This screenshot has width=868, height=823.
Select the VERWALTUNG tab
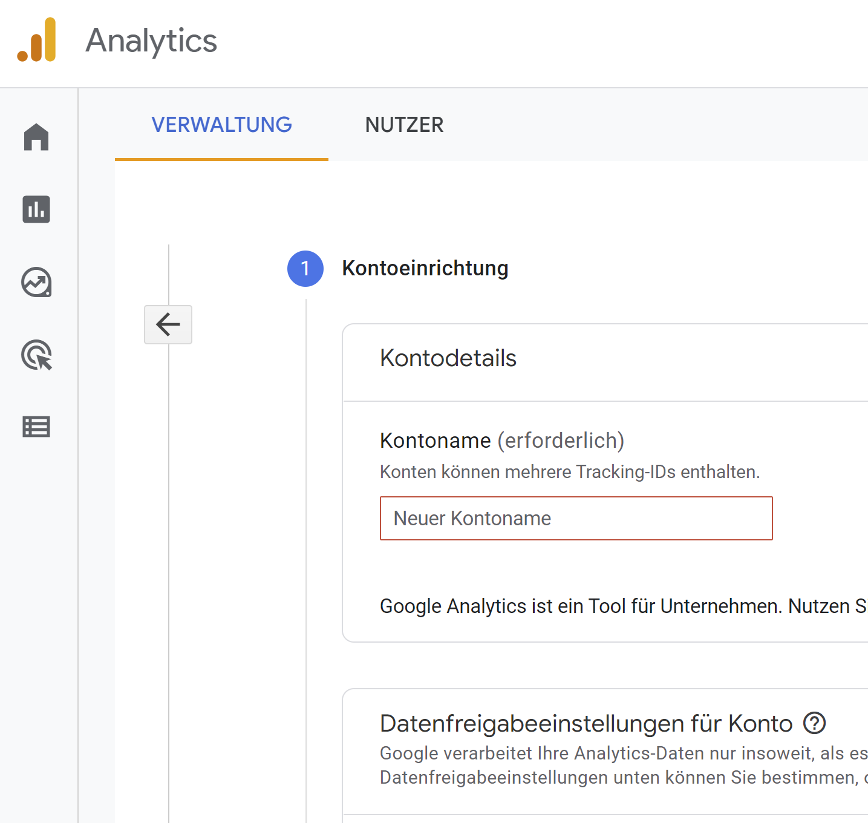[x=221, y=125]
